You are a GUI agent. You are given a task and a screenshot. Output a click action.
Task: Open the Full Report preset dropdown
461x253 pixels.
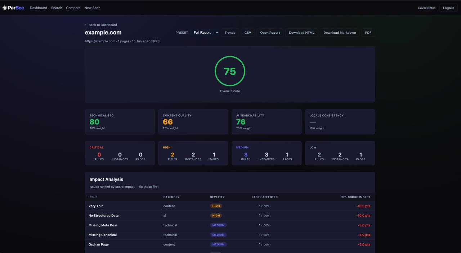205,33
